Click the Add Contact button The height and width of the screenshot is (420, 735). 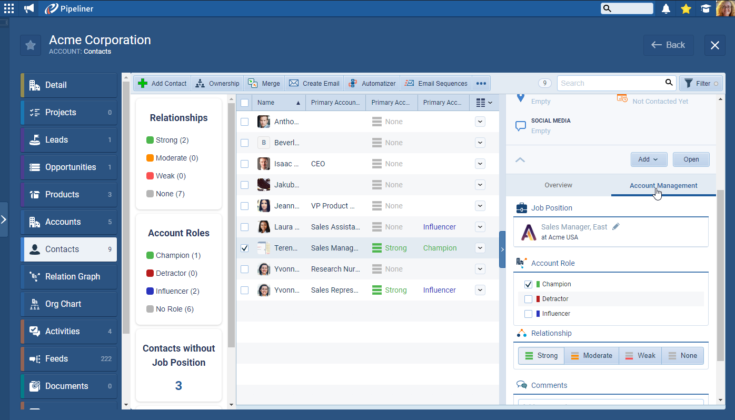tap(162, 83)
